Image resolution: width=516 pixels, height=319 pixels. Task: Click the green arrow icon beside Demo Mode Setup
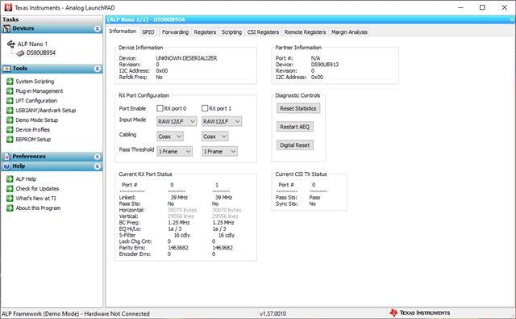click(x=10, y=120)
